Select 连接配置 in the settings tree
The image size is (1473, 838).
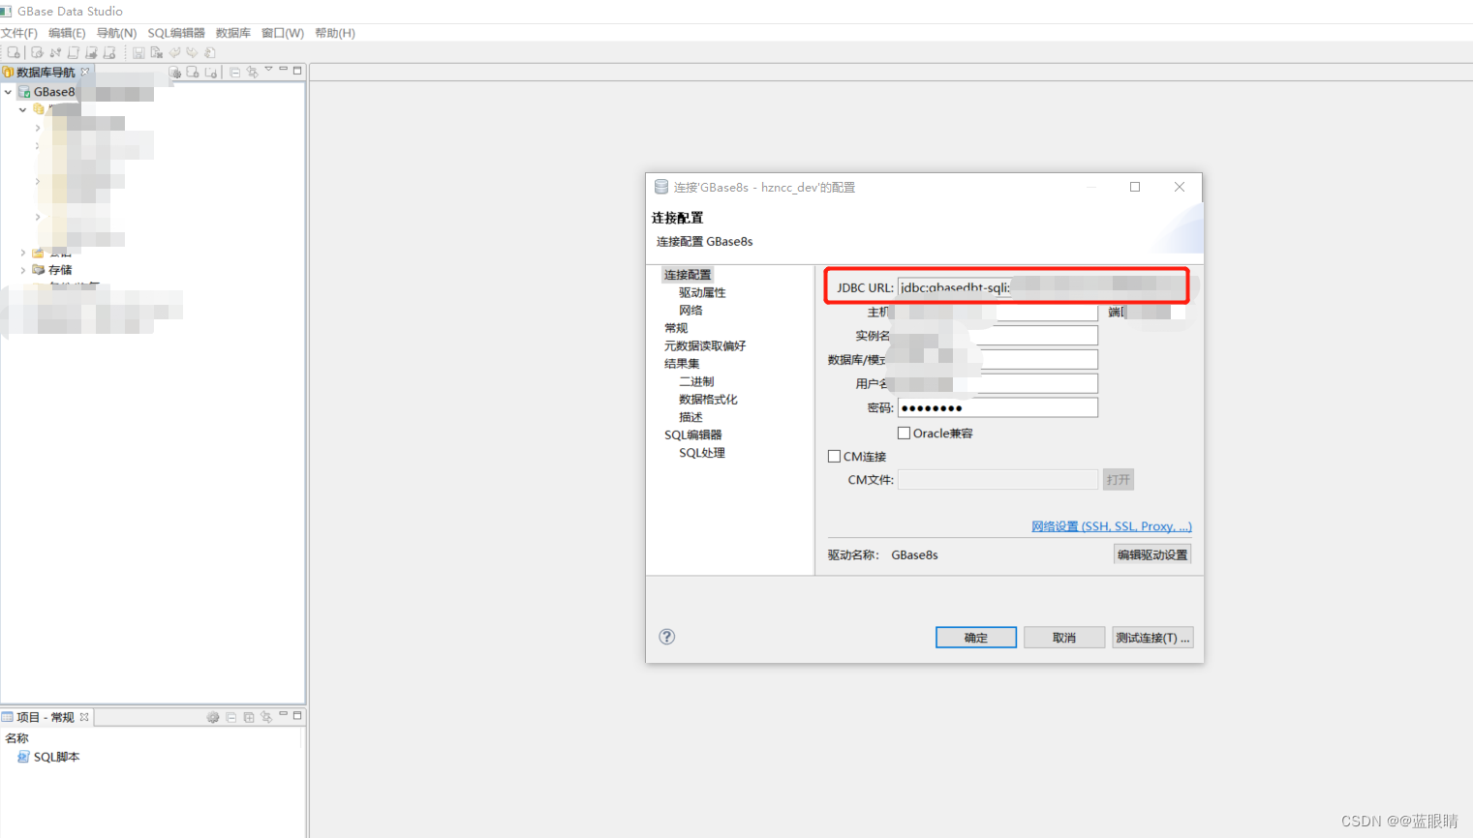(x=688, y=275)
